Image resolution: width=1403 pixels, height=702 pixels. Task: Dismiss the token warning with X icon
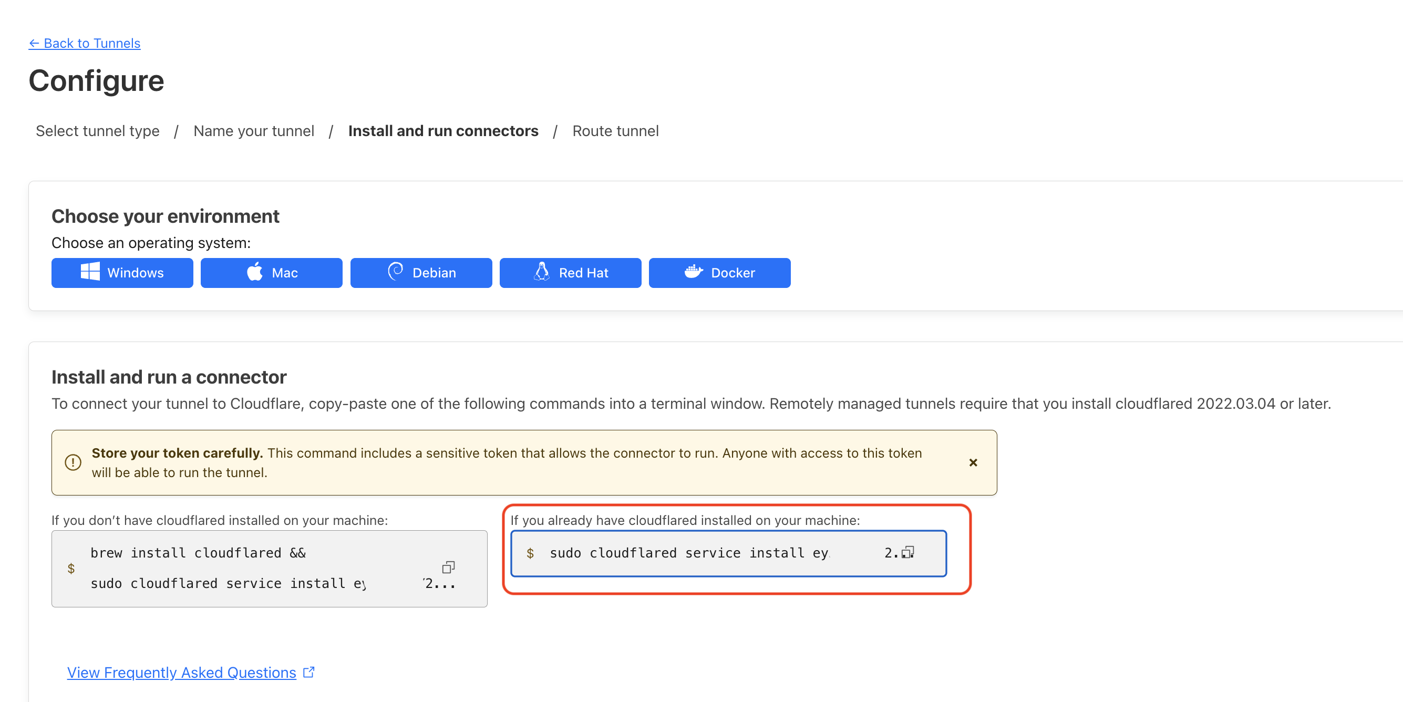tap(975, 463)
